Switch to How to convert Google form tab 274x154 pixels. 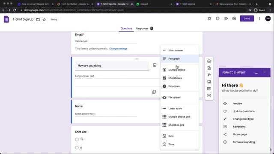[35, 4]
